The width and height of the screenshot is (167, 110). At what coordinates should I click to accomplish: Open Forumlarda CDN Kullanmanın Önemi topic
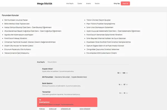click(102, 53)
